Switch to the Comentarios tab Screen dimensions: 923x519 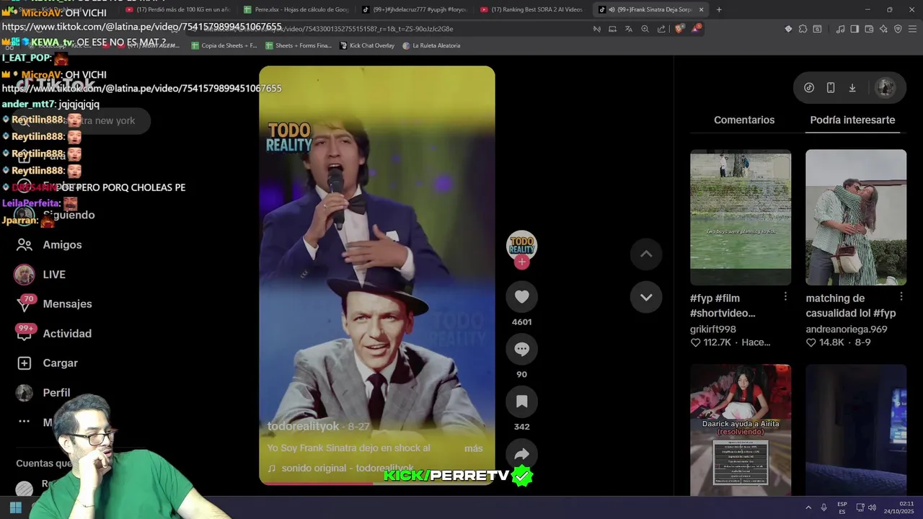click(x=744, y=120)
